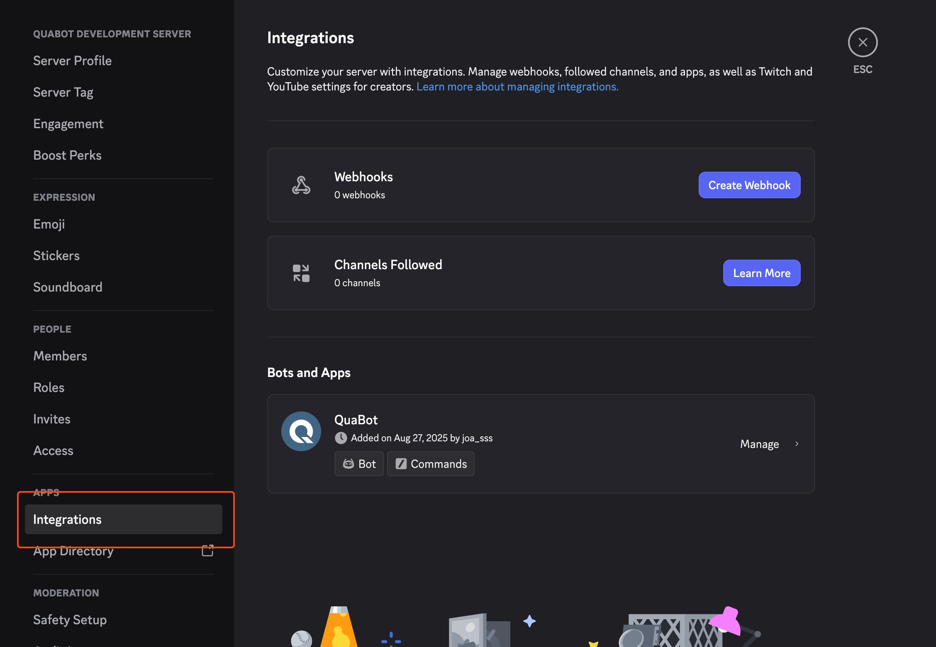
Task: Click Learn More for Channels Followed
Action: (x=762, y=273)
